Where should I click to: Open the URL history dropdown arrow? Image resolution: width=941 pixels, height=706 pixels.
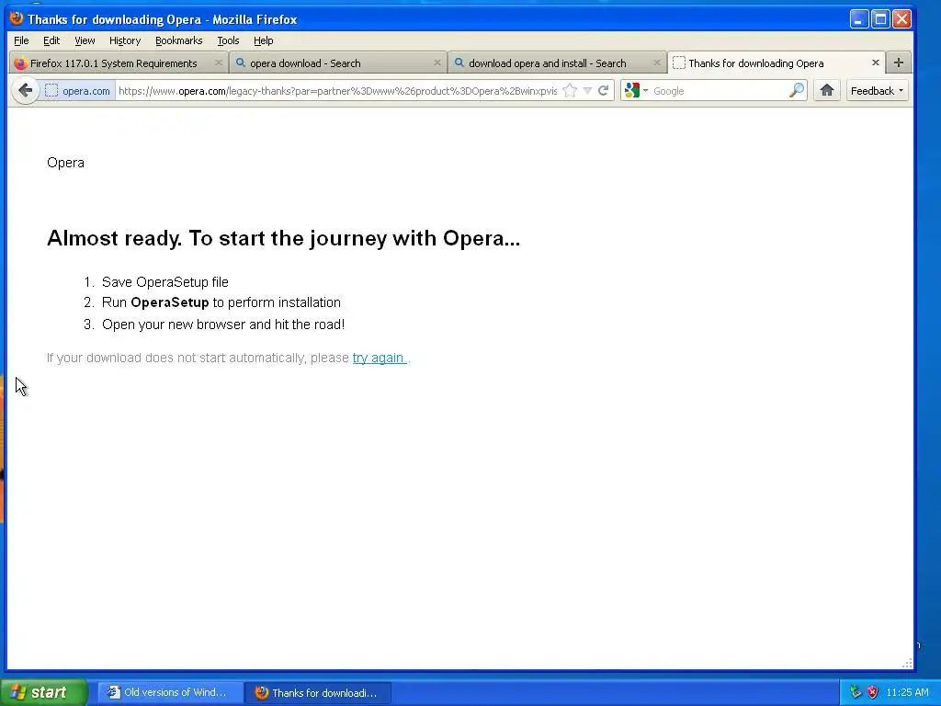[587, 91]
